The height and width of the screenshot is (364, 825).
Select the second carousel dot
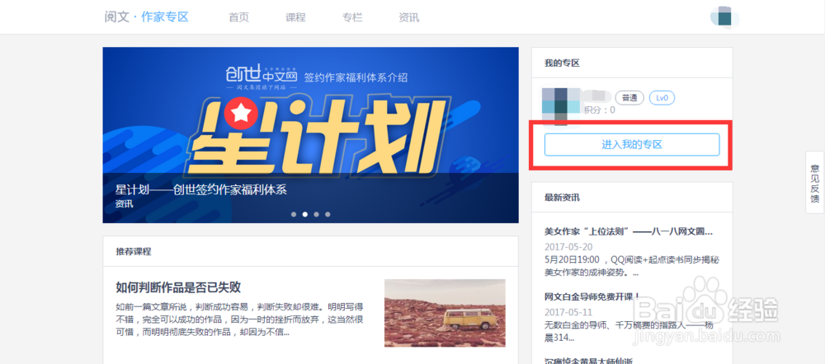pos(305,214)
